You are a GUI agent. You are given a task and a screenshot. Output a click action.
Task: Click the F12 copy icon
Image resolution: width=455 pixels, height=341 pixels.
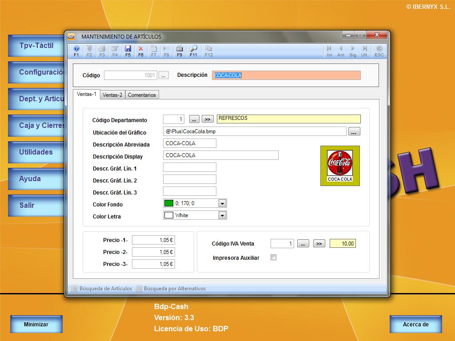coord(209,51)
